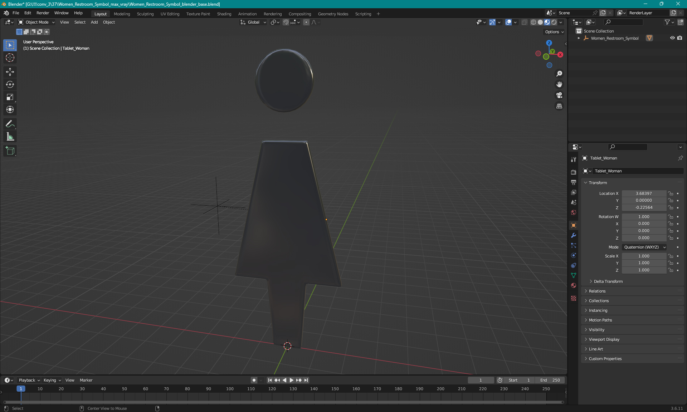687x412 pixels.
Task: Open the Output properties tab
Action: tap(574, 182)
